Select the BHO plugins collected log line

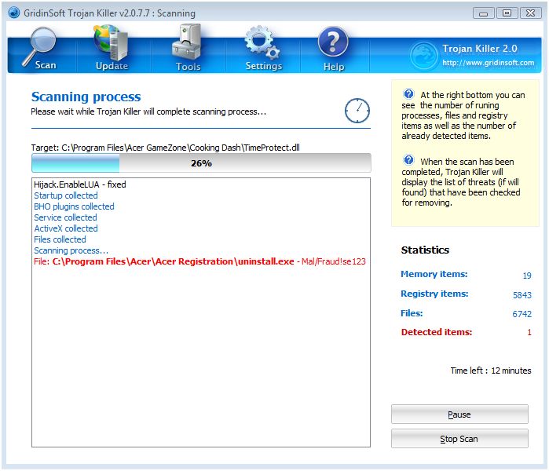[x=74, y=206]
